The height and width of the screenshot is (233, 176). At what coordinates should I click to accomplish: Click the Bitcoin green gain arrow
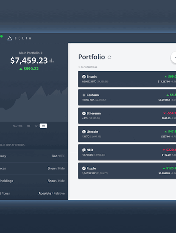click(166, 77)
